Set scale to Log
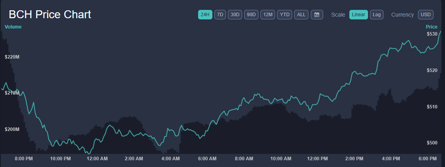 377,15
